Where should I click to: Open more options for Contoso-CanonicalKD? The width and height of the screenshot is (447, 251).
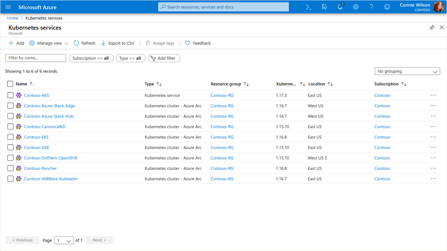433,126
